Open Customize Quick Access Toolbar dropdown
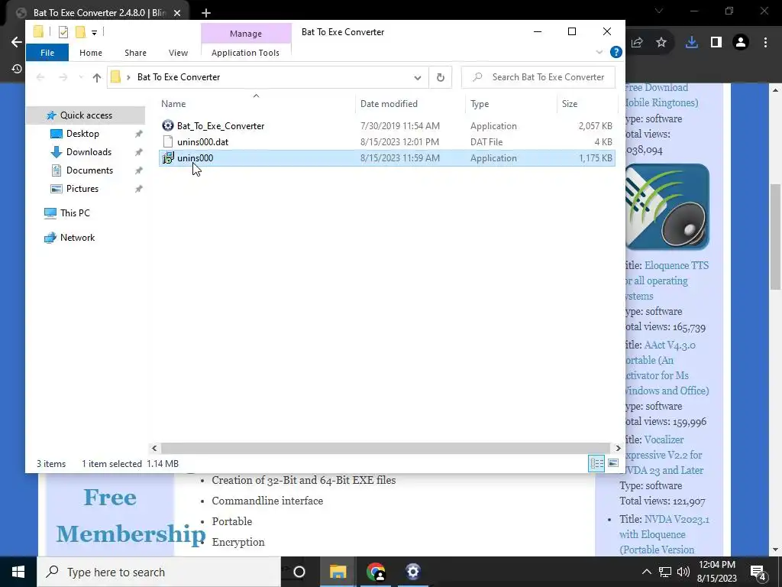The width and height of the screenshot is (782, 587). 94,33
